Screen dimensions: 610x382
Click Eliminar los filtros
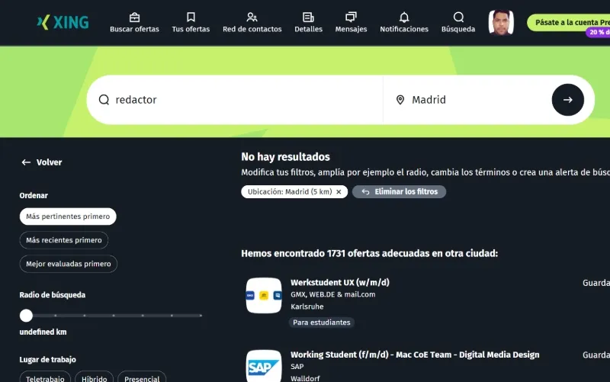pyautogui.click(x=399, y=192)
